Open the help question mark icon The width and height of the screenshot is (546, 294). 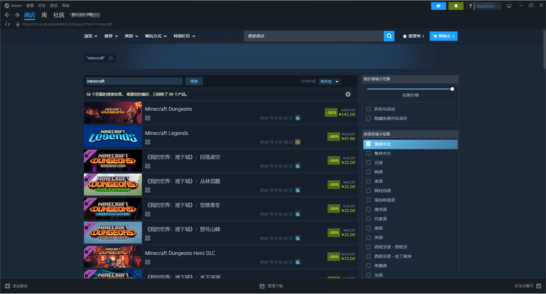coord(470,6)
